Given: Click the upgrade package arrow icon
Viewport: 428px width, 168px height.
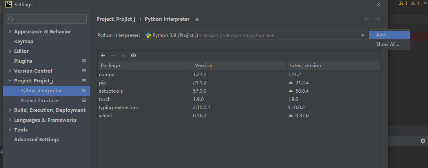Looking at the screenshot, I should pos(123,55).
